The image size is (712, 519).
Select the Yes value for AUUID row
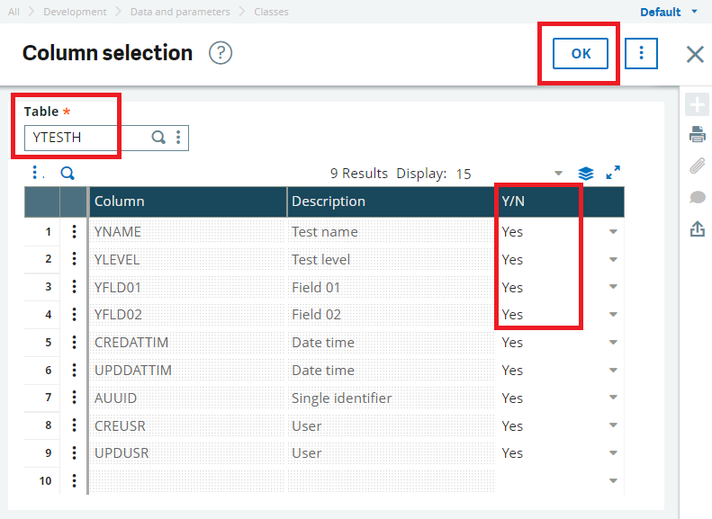[x=512, y=398]
